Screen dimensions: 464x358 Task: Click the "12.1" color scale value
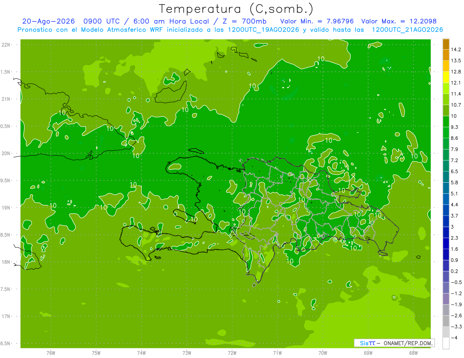tap(456, 83)
